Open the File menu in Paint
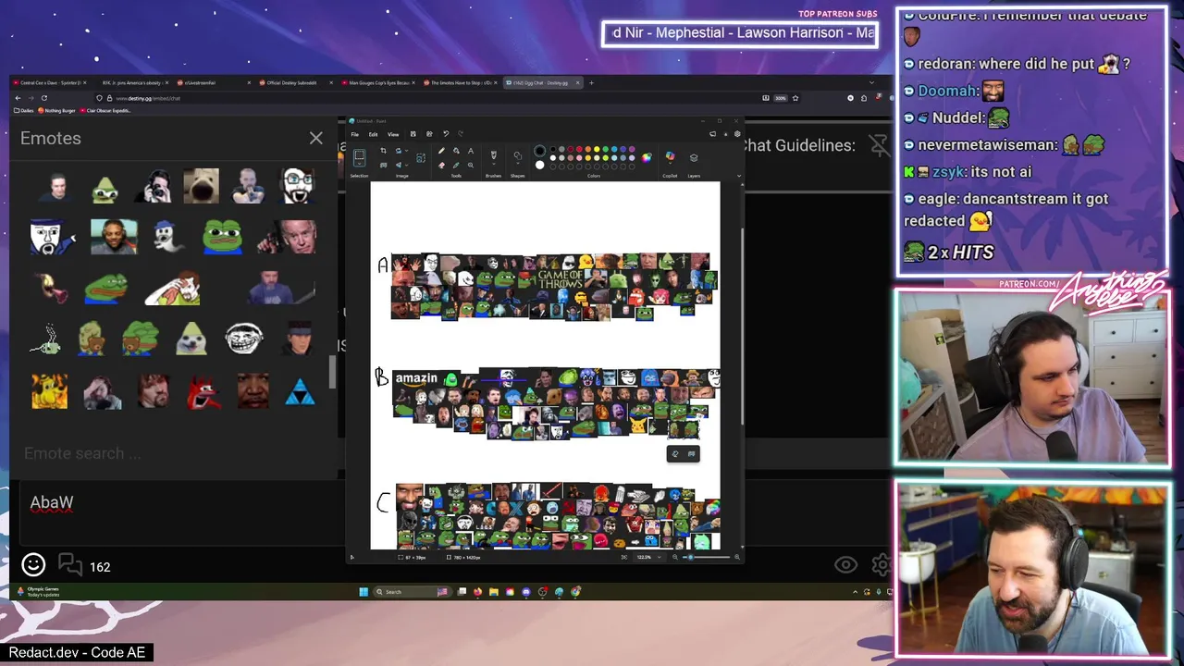This screenshot has width=1184, height=666. [x=354, y=134]
